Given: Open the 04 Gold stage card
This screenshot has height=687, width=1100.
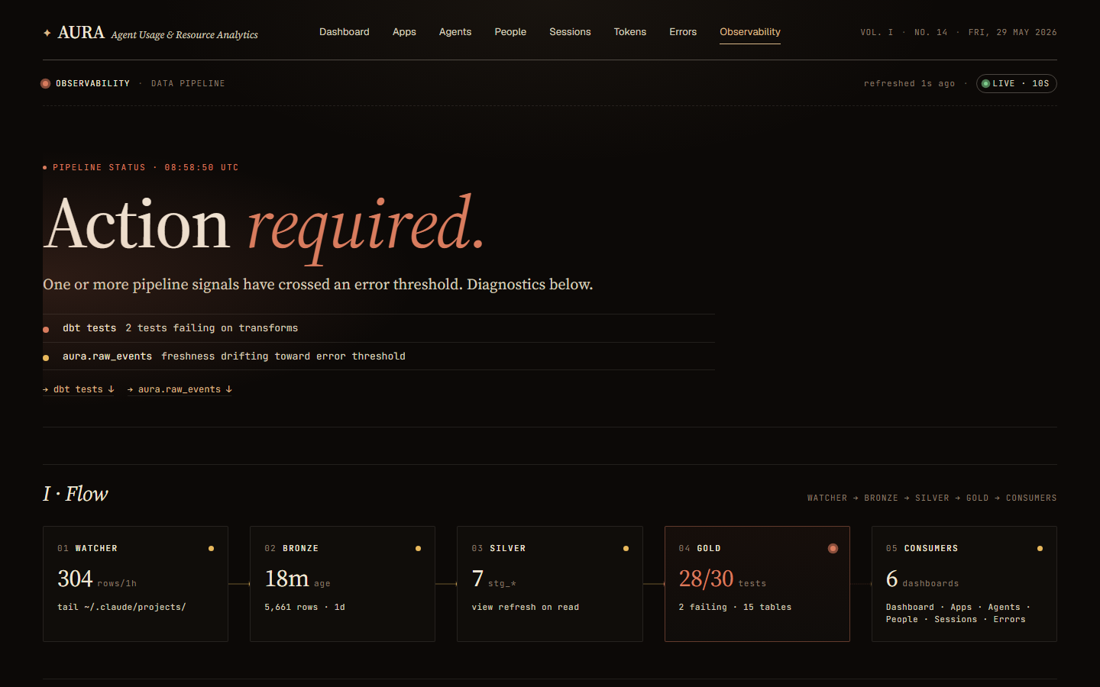Looking at the screenshot, I should point(757,584).
